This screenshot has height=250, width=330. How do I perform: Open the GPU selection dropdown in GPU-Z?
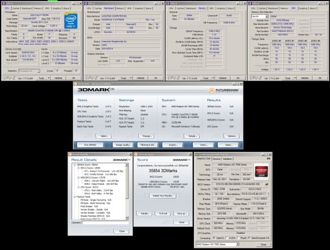pyautogui.click(x=238, y=244)
